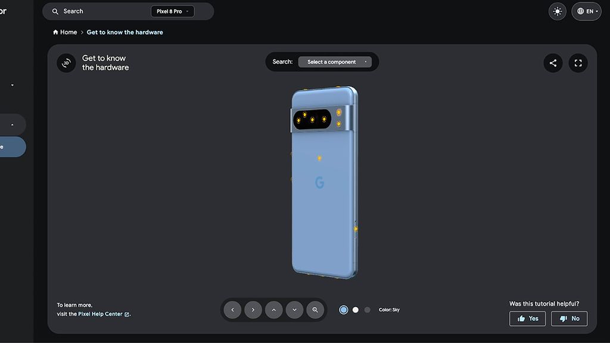610x343 pixels.
Task: Click Yes thumbs-up feedback button
Action: coord(528,319)
